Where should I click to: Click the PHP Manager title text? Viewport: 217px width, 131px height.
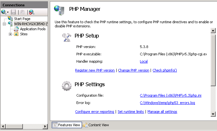pyautogui.click(x=85, y=9)
